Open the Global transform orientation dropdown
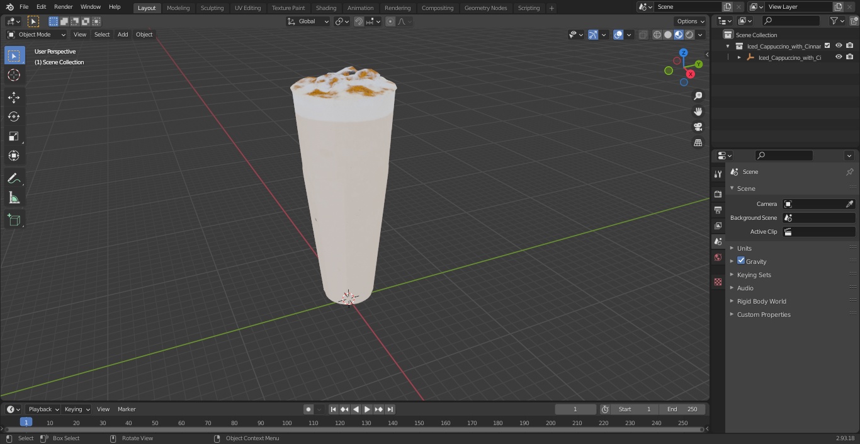Viewport: 860px width, 444px height. click(x=308, y=21)
